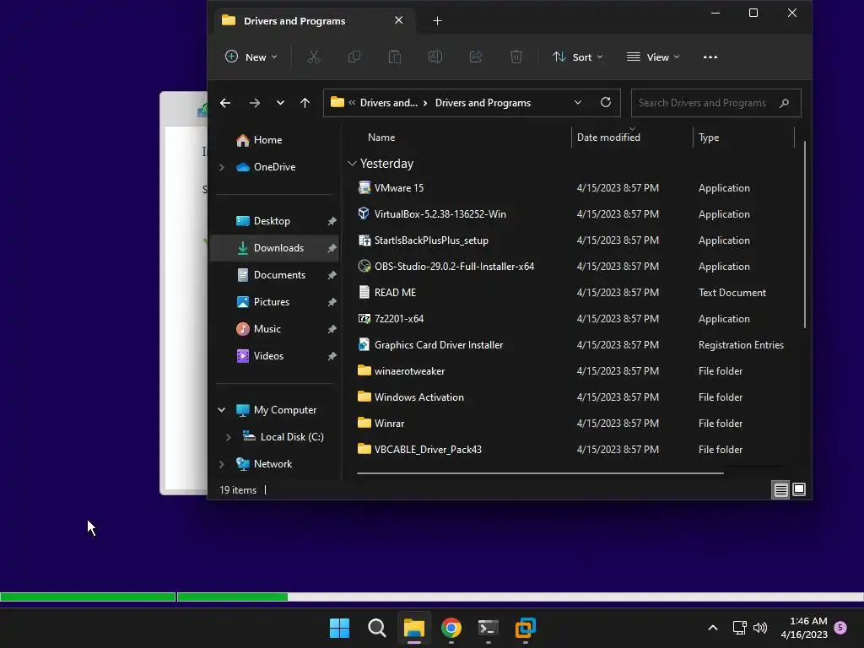Click the Copy icon in toolbar
Image resolution: width=864 pixels, height=648 pixels.
point(354,57)
